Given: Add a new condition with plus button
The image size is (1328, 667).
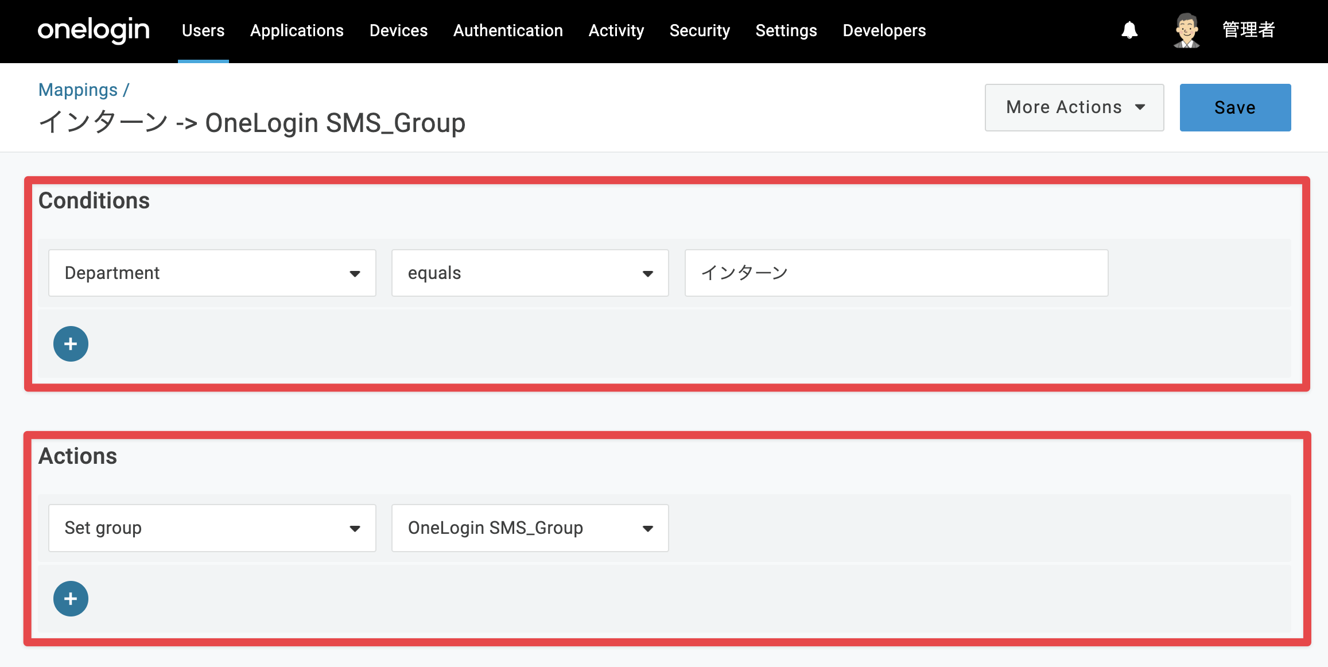Looking at the screenshot, I should 71,344.
